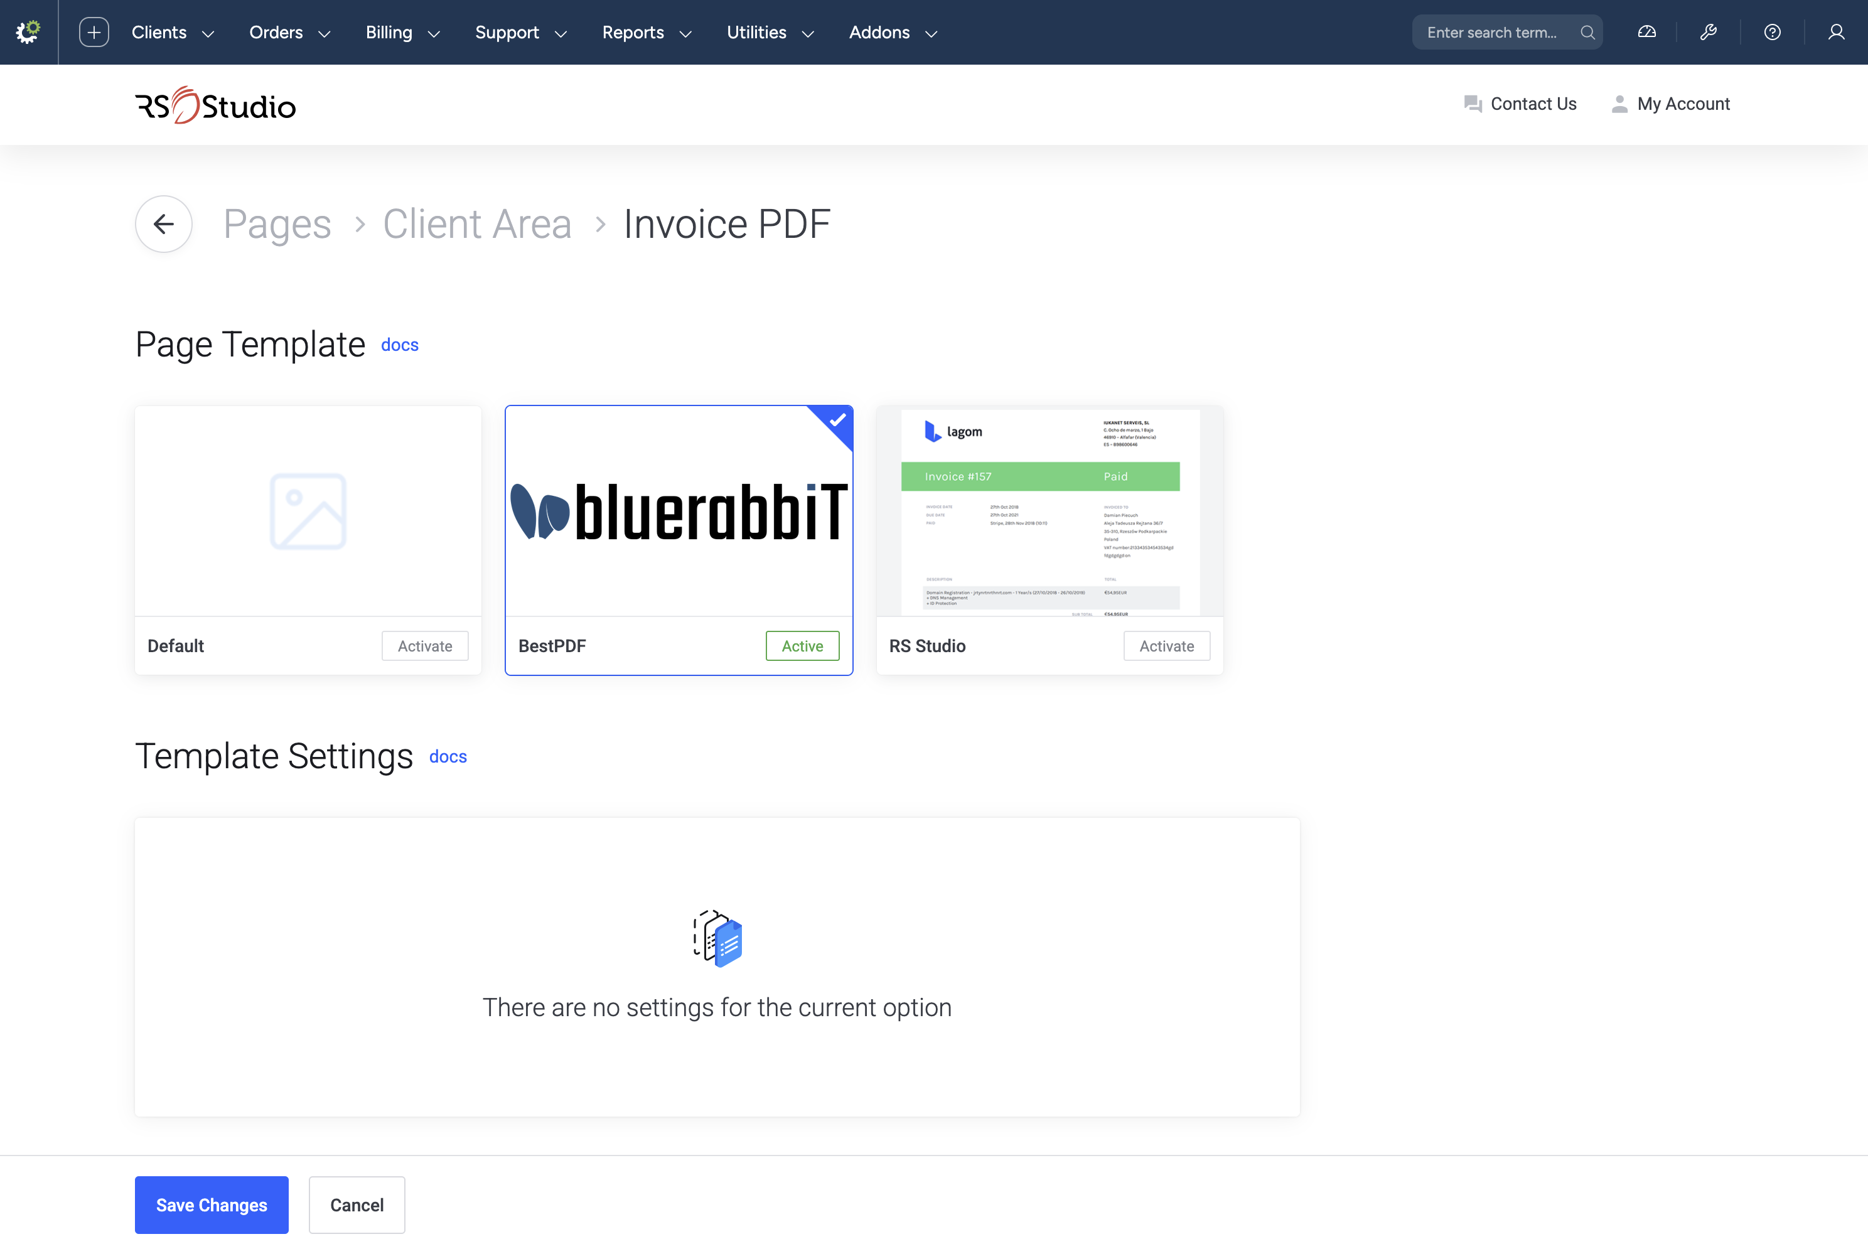Go back using the arrow button
The width and height of the screenshot is (1868, 1244).
pyautogui.click(x=163, y=225)
